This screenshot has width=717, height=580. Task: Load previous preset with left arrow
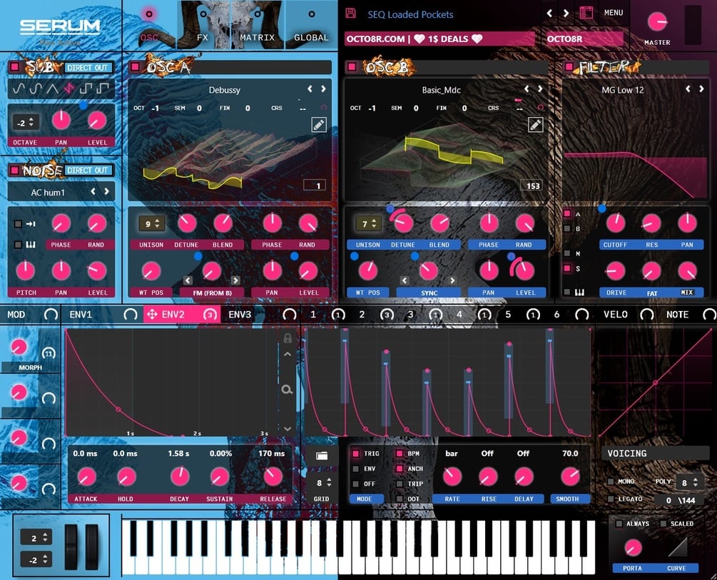click(549, 14)
